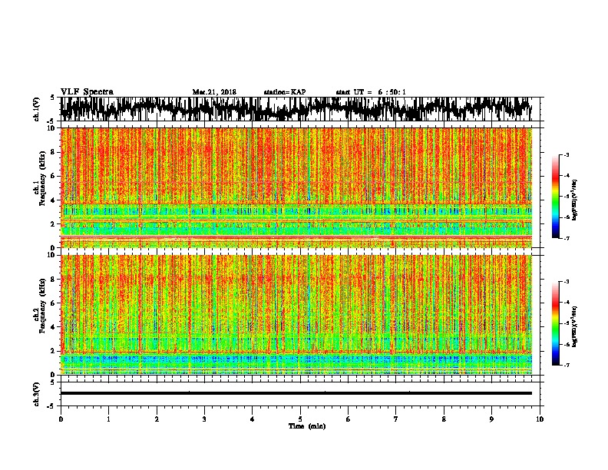Click time axis tick label "2"
Screen dimensions: 608x470
[157, 419]
